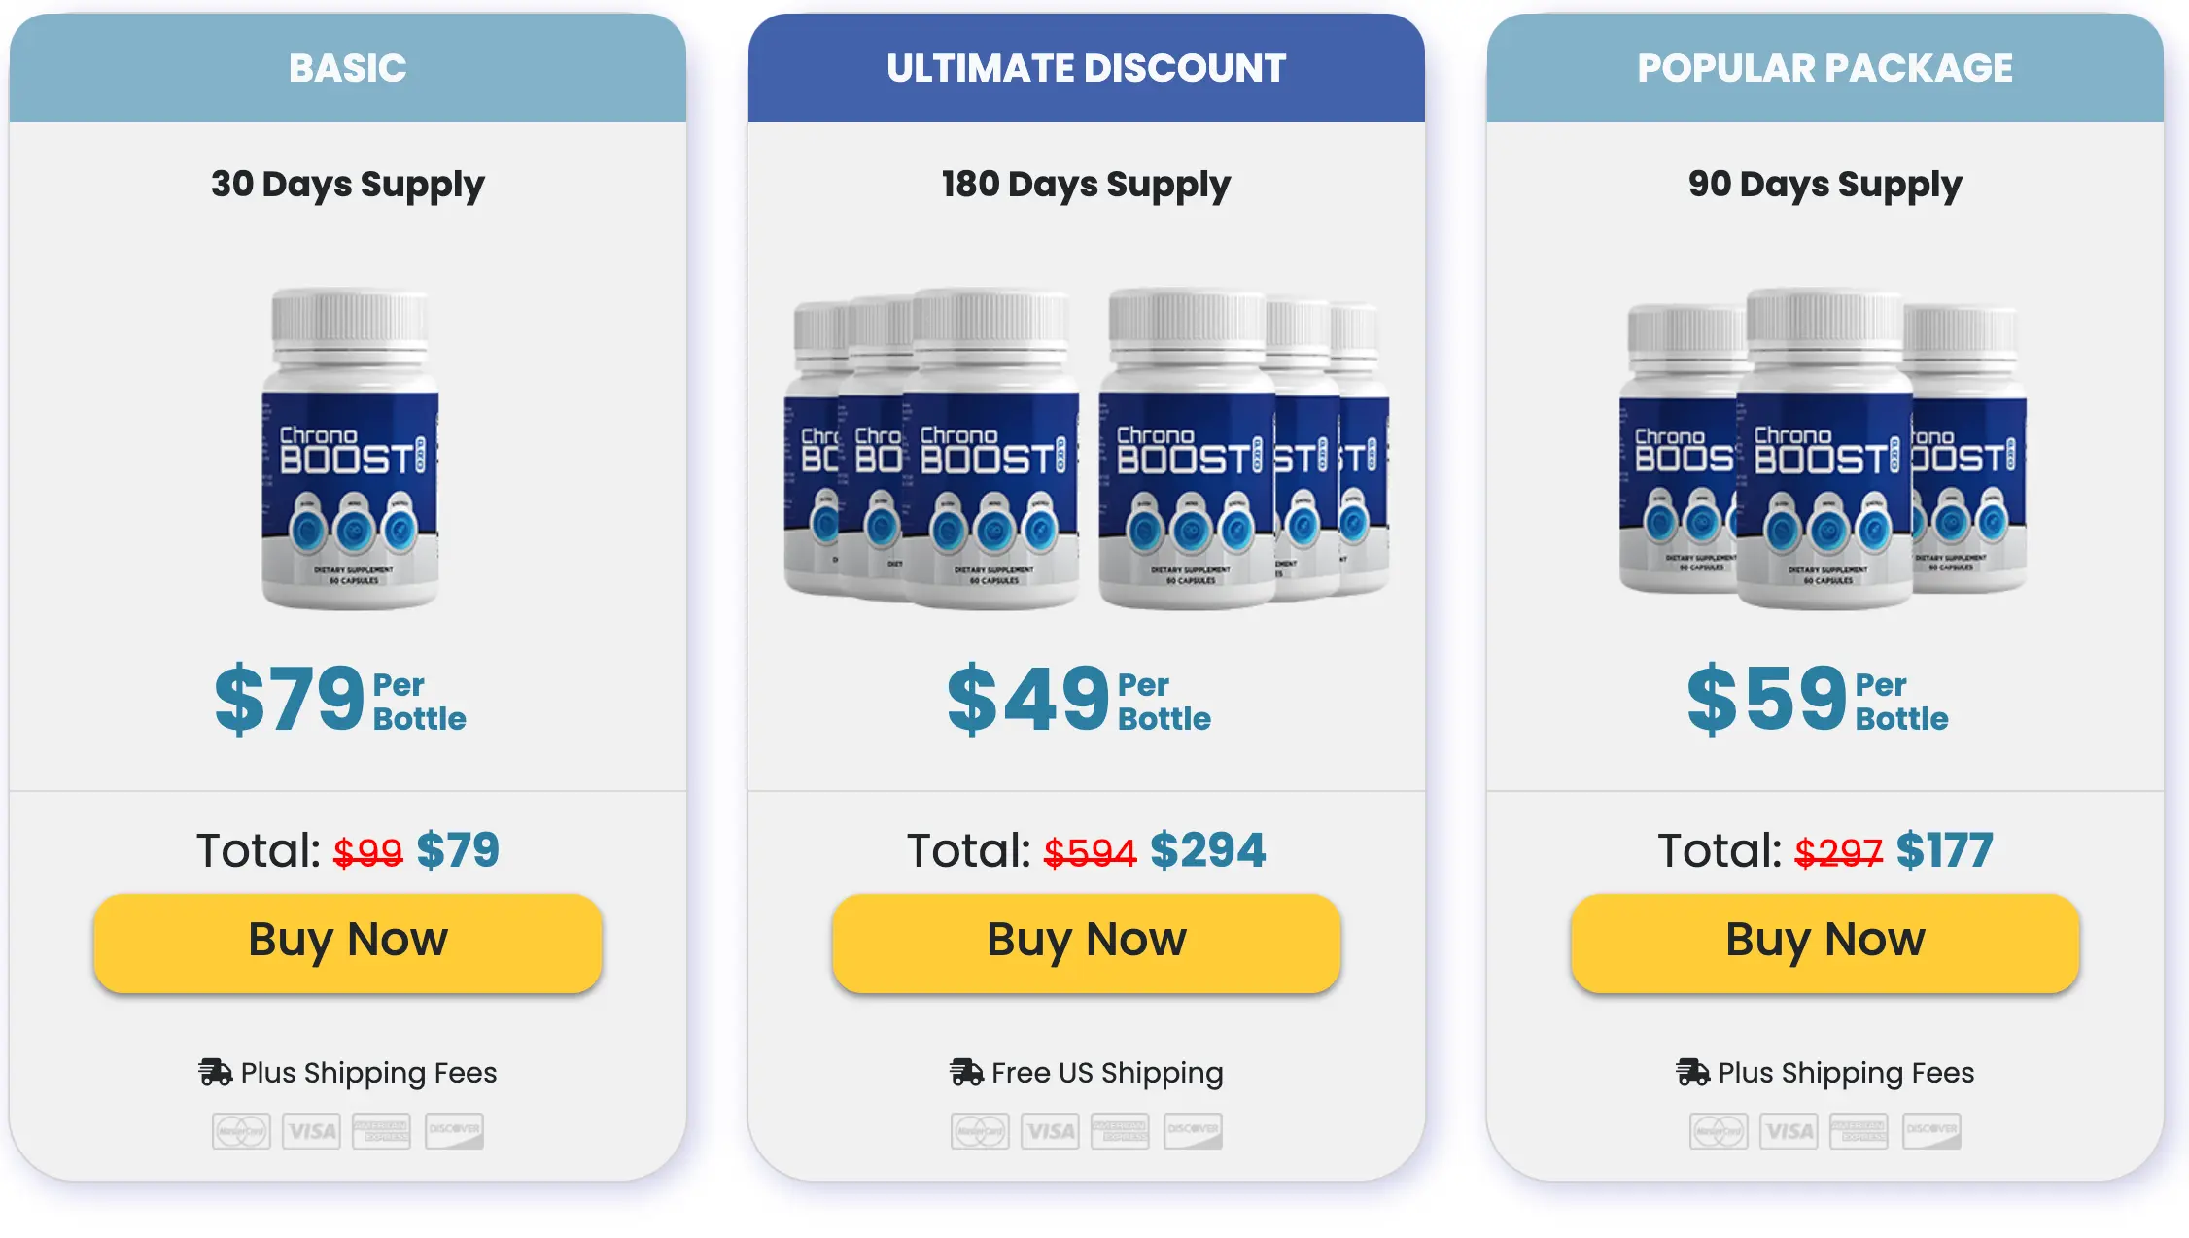Click Buy Now on the Ultimate Discount package
This screenshot has width=2189, height=1238.
[1086, 940]
